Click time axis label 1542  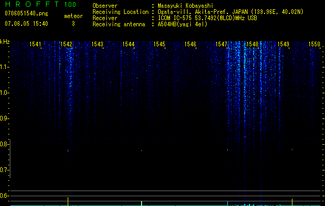coord(66,44)
